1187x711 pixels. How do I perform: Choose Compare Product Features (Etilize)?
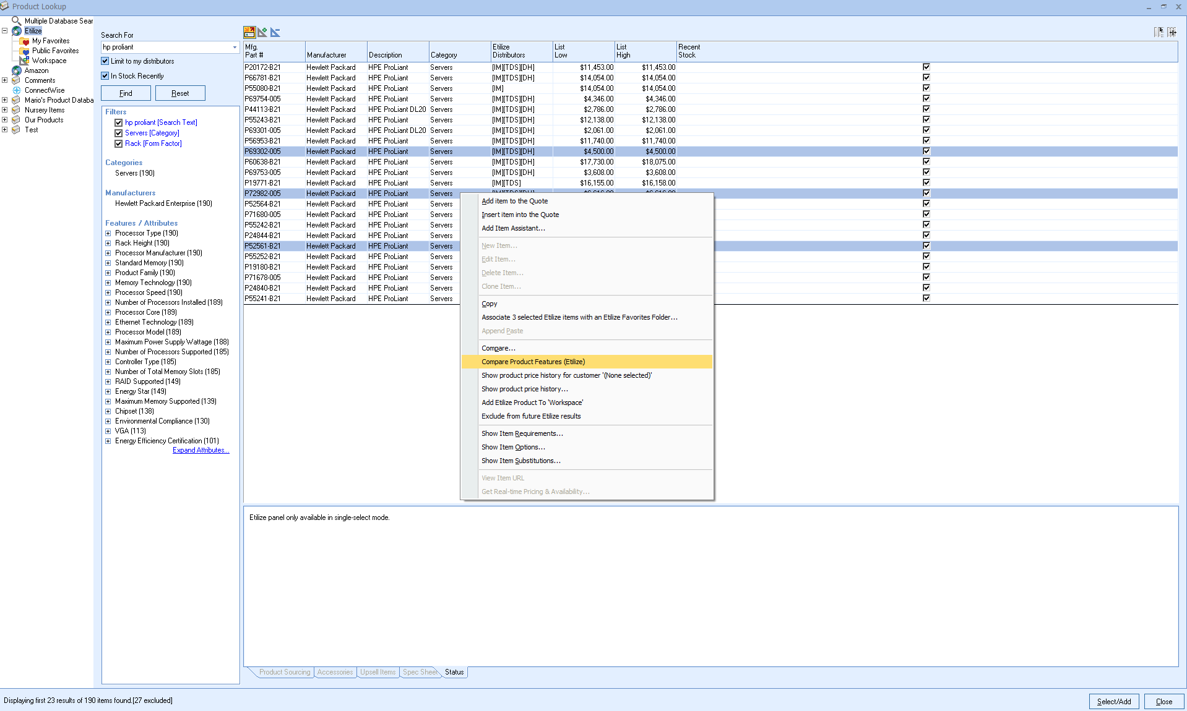point(533,362)
